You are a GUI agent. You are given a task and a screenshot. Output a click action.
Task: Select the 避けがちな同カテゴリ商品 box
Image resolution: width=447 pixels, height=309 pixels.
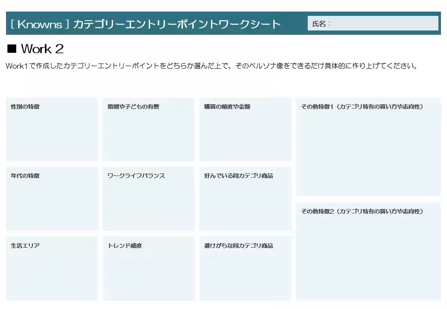click(x=245, y=268)
